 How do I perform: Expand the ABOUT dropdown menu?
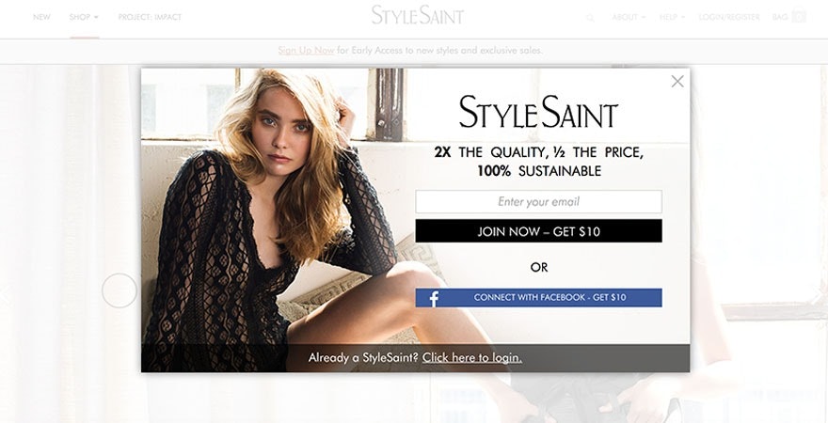click(x=629, y=18)
